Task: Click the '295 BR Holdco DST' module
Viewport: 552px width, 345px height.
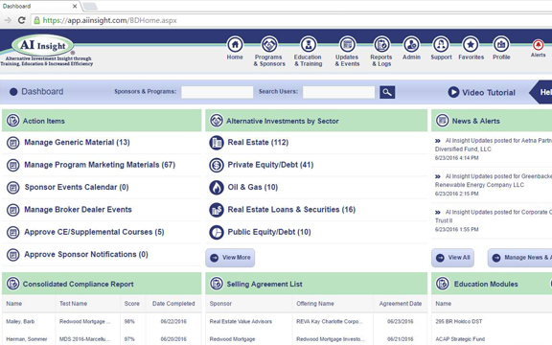Action: tap(459, 321)
